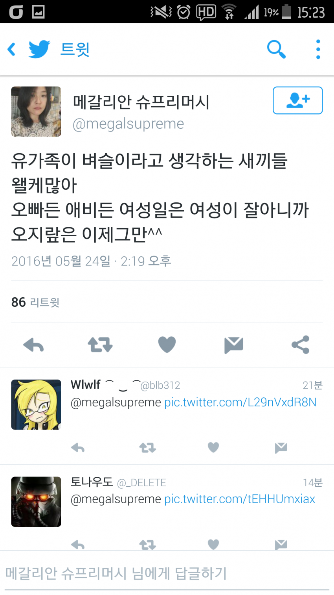Retweet the main tweet
334x595 pixels.
[x=100, y=345]
